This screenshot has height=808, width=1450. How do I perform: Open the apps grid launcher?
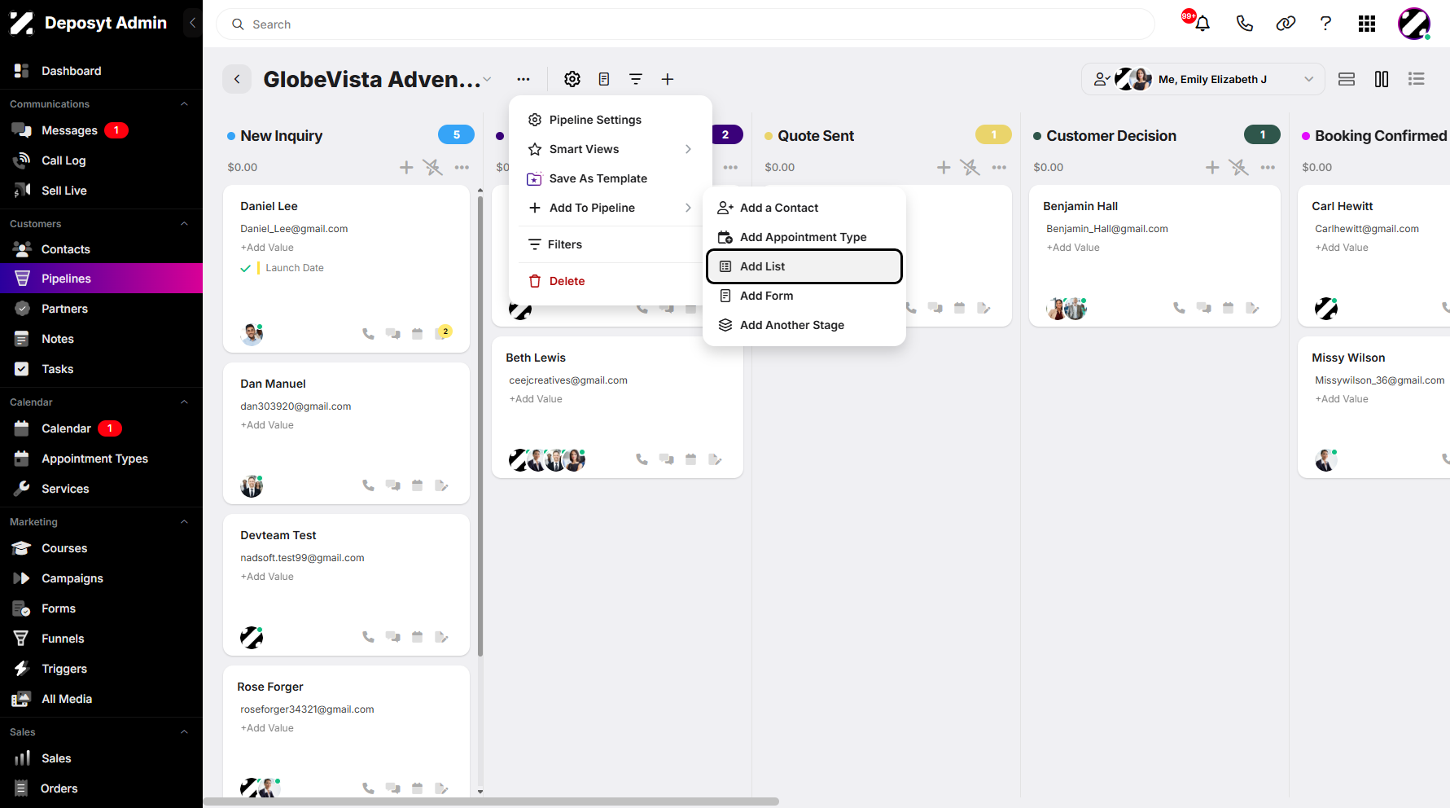(x=1367, y=24)
